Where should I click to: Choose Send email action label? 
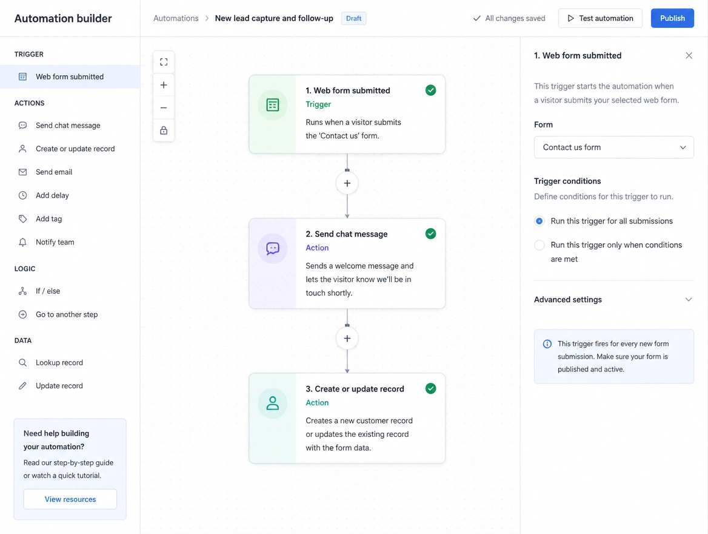pyautogui.click(x=54, y=172)
